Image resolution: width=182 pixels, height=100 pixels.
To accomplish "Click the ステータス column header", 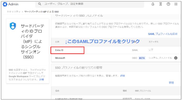I will (153, 42).
